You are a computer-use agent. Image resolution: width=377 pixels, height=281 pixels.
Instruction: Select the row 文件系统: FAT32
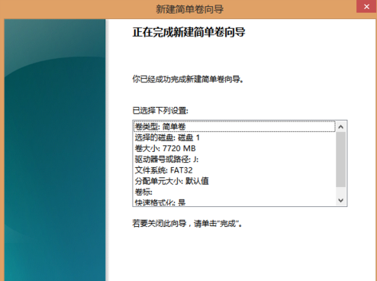point(234,170)
